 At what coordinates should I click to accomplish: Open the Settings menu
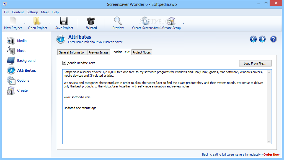tap(32, 12)
